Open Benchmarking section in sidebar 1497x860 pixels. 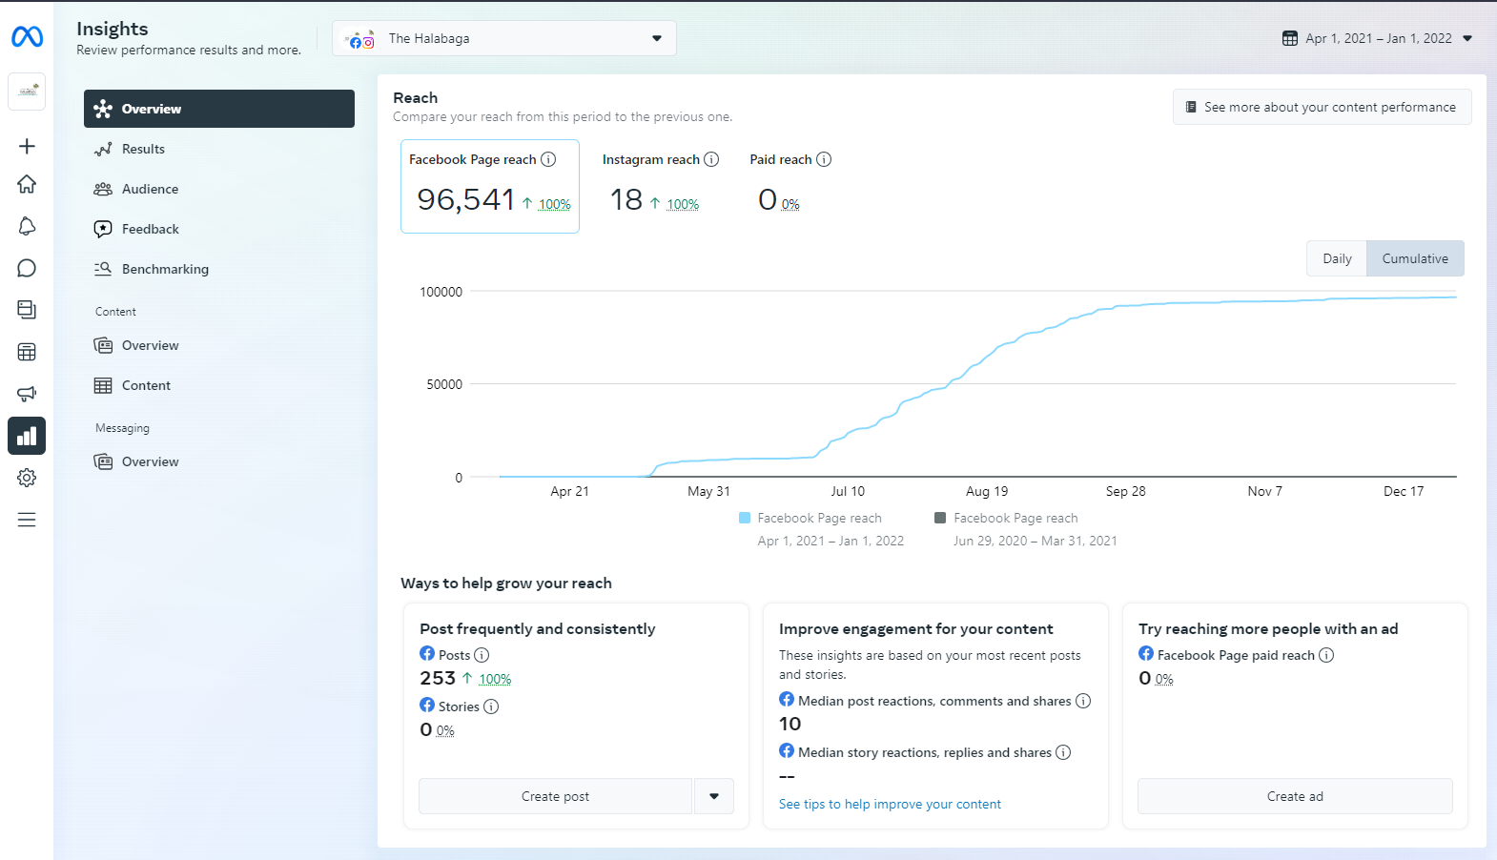[x=219, y=269]
